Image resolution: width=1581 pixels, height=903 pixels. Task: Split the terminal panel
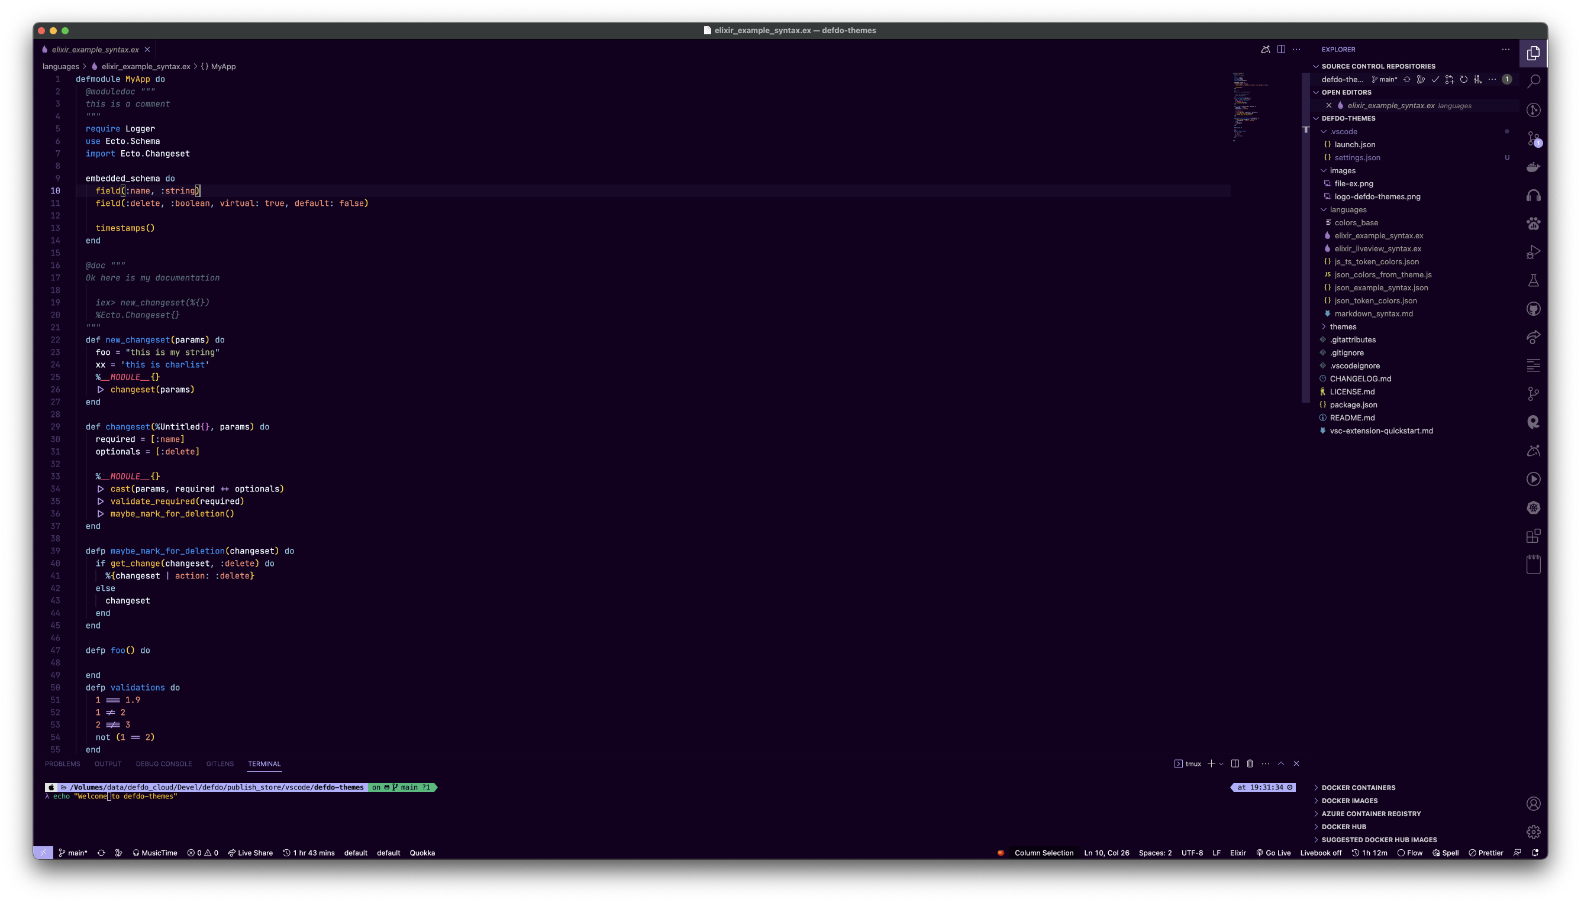click(x=1235, y=763)
